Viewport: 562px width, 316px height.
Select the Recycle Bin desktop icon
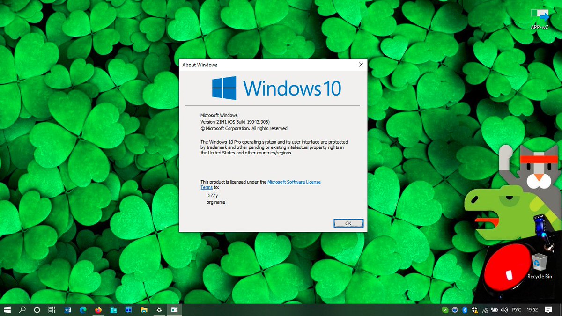click(540, 266)
